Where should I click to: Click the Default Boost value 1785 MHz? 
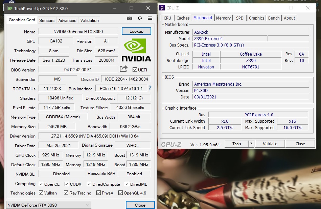point(139,164)
